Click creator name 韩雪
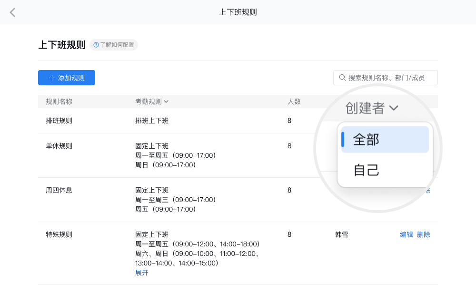This screenshot has height=305, width=476. (342, 234)
